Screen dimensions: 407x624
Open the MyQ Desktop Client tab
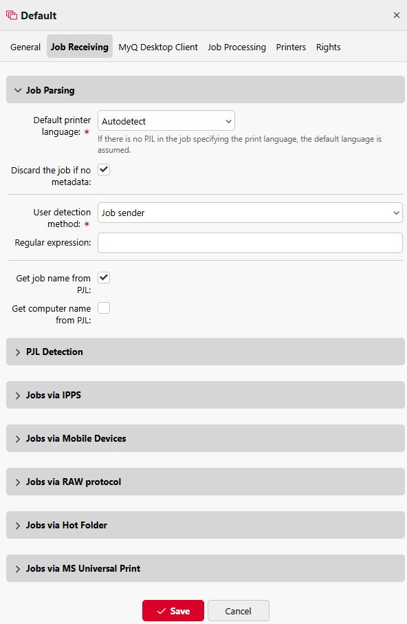pos(157,47)
